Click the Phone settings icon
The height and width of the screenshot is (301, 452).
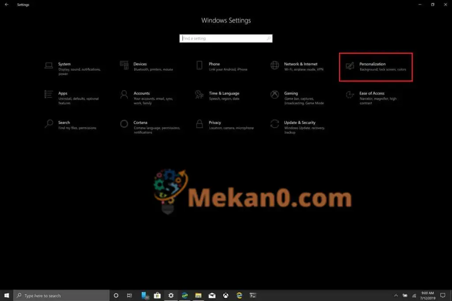199,65
